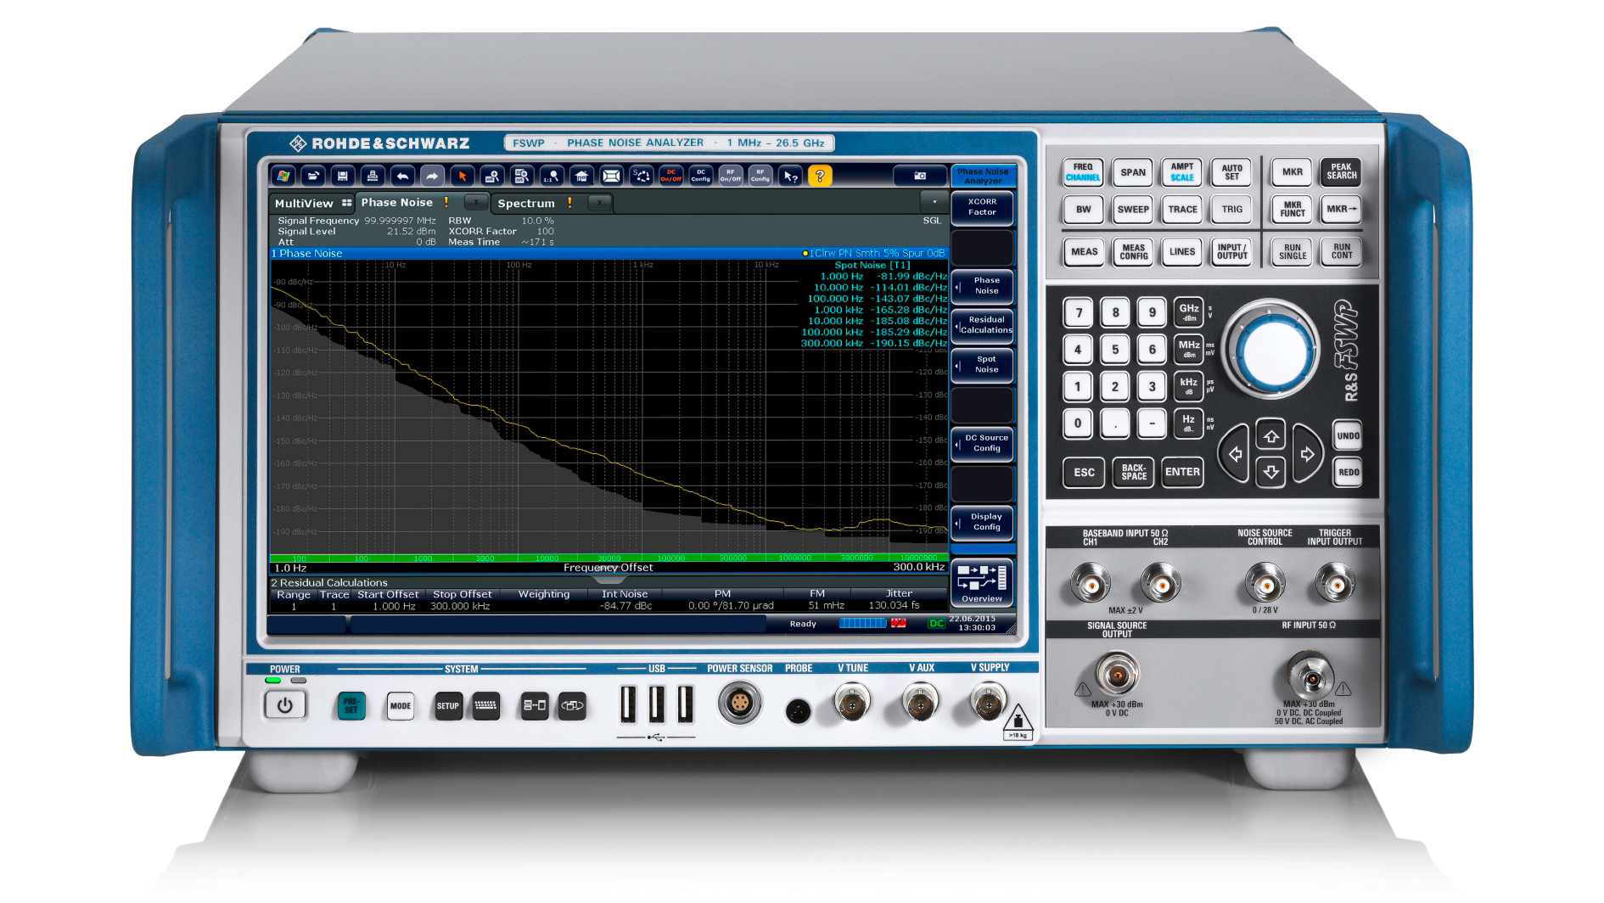Click the Windows start icon in toolbar

coord(283,177)
